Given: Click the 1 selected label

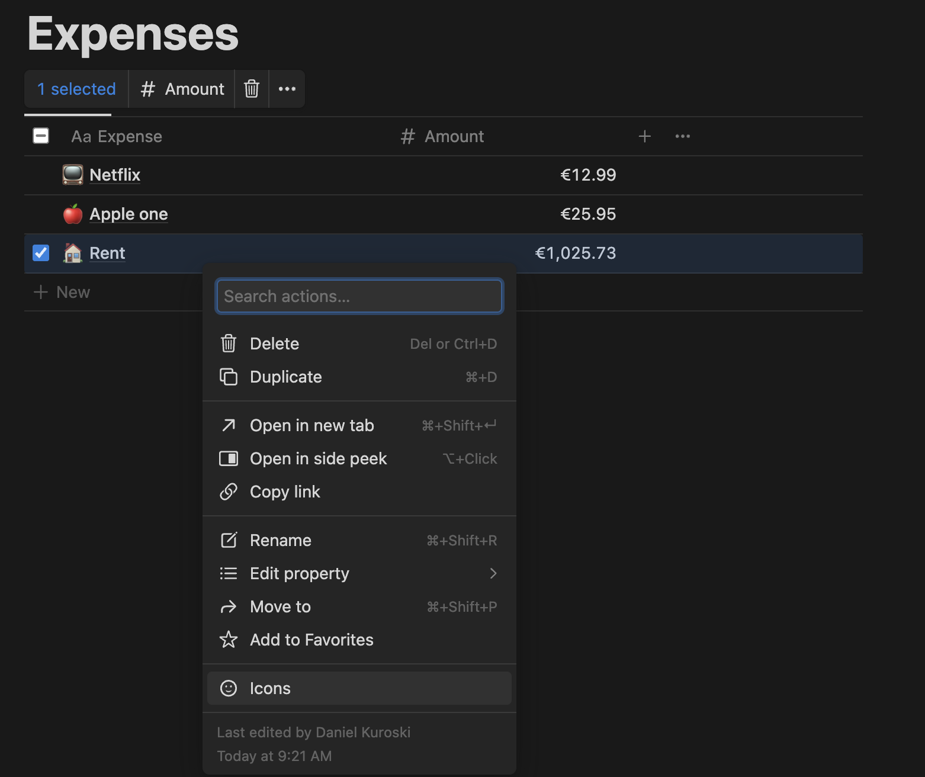Looking at the screenshot, I should point(76,89).
